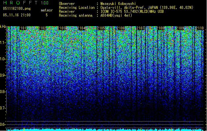Click the Receiver field label

click(67, 11)
